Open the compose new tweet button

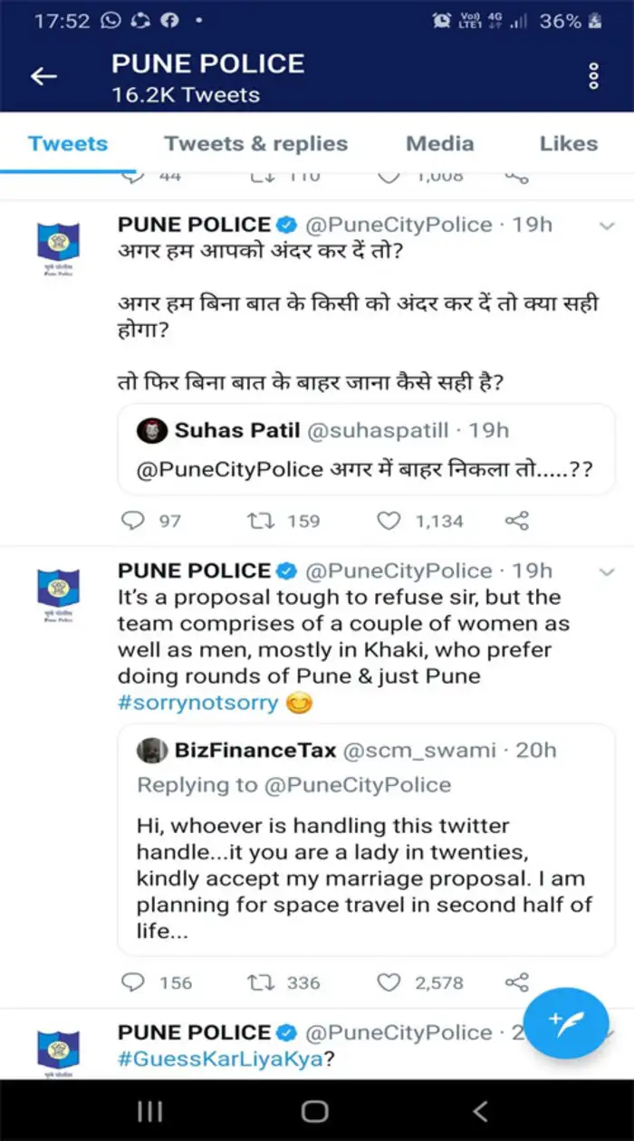point(566,1022)
